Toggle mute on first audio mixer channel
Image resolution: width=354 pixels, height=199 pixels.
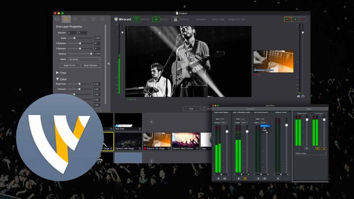[x=218, y=178]
